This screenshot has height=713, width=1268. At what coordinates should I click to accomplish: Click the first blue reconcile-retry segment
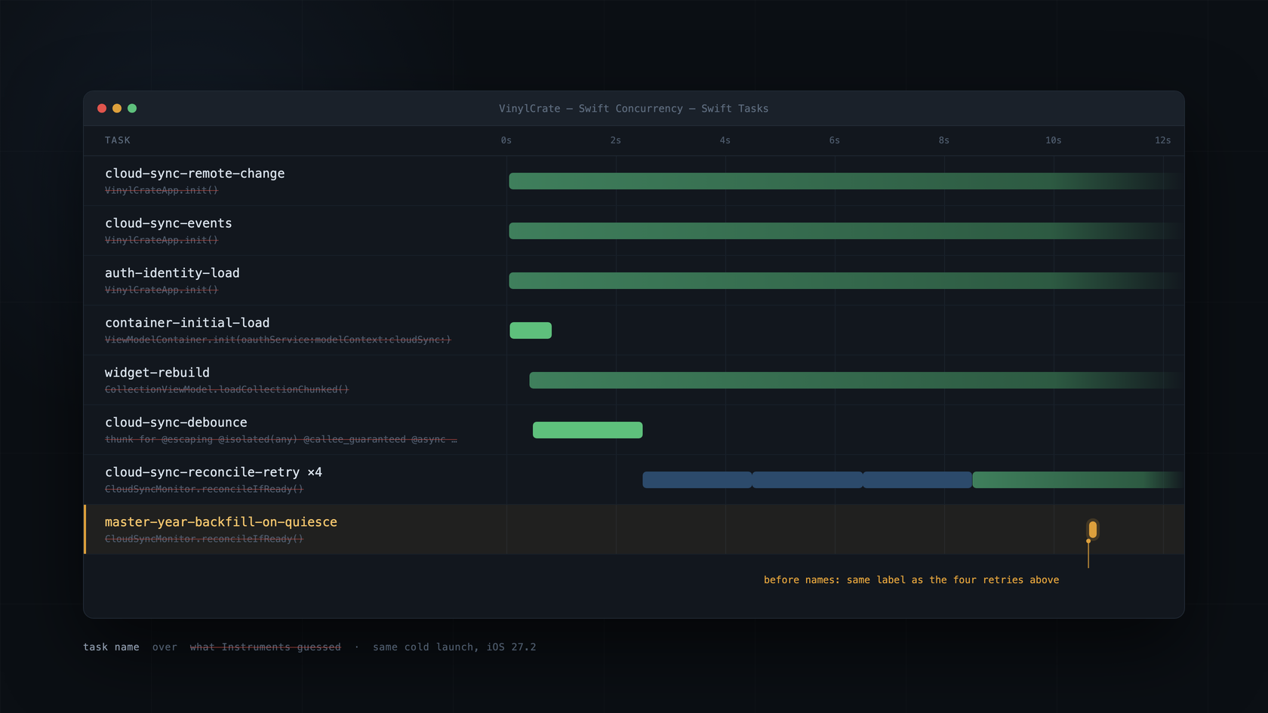tap(697, 480)
